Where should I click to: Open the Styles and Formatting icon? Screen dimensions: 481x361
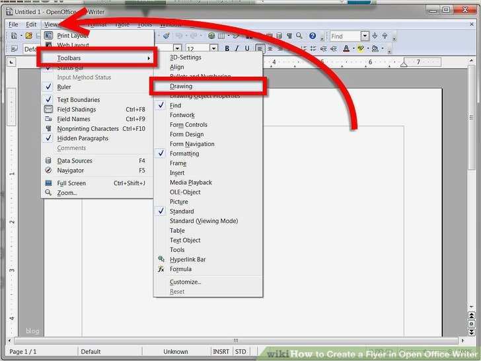pyautogui.click(x=14, y=48)
